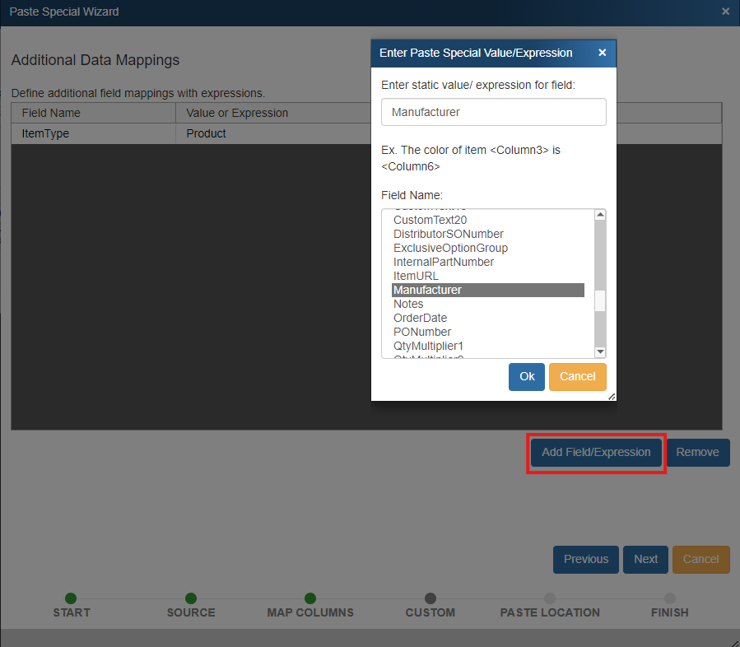This screenshot has width=740, height=647.
Task: Select DistributorSONumber from field list
Action: click(x=448, y=234)
